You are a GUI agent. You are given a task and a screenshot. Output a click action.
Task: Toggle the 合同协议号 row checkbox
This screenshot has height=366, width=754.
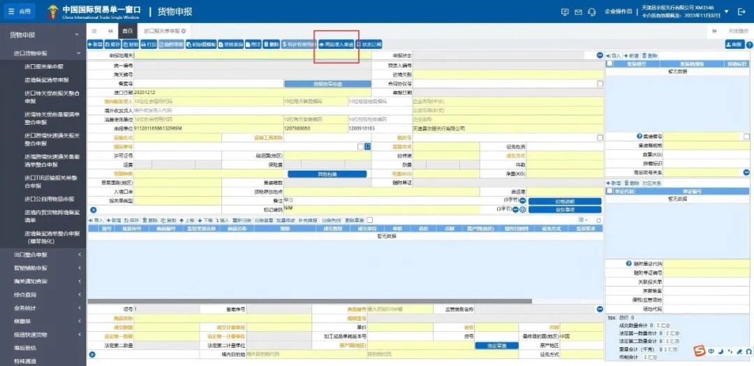pos(600,84)
